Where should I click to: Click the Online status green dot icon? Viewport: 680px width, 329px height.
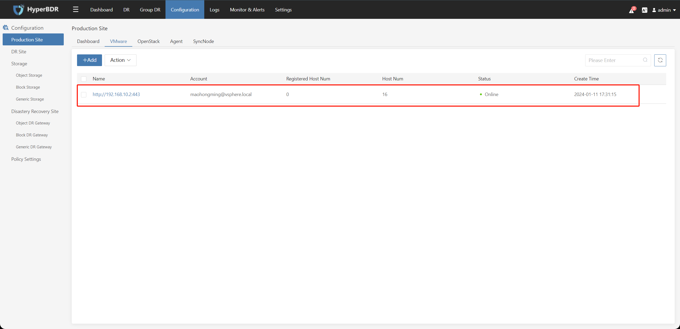pyautogui.click(x=481, y=94)
